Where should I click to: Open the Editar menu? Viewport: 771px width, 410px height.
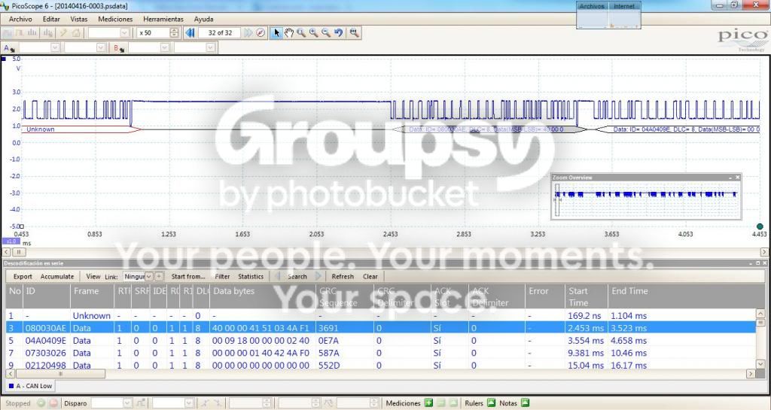51,19
